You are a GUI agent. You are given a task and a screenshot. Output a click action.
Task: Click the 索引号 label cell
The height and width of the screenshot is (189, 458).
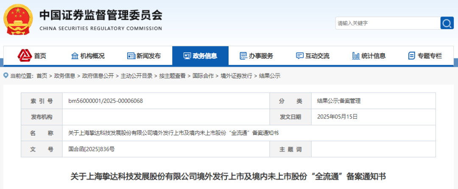click(42, 101)
